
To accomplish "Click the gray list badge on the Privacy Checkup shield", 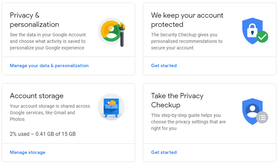I will pyautogui.click(x=262, y=117).
